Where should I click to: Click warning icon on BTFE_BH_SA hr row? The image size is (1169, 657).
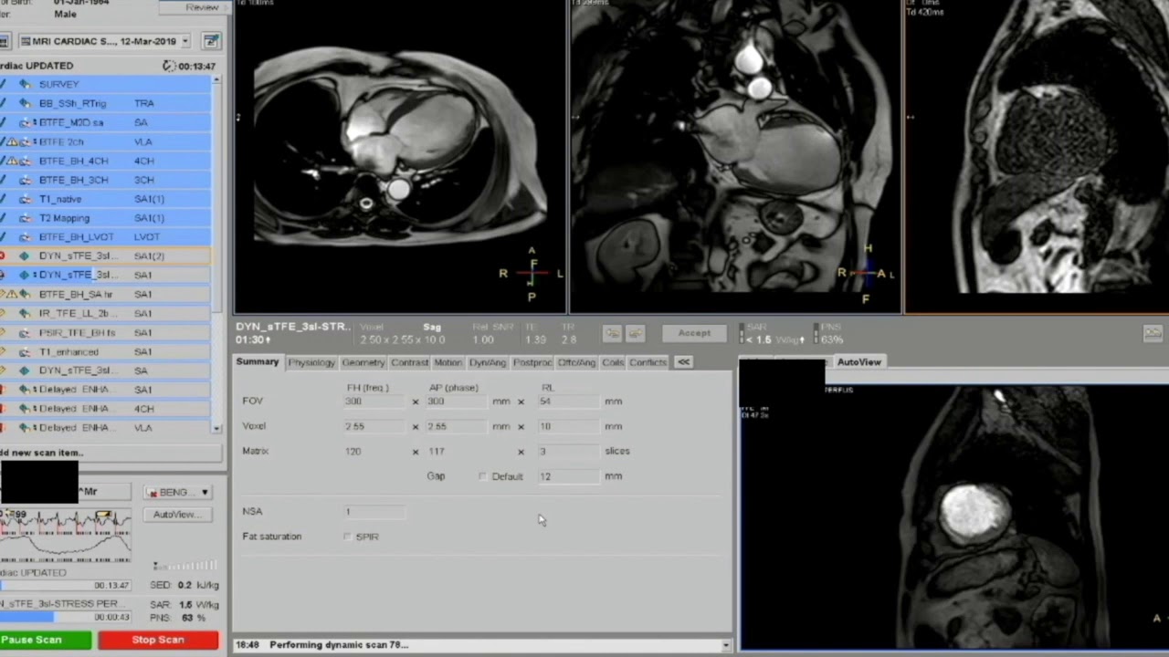[12, 294]
